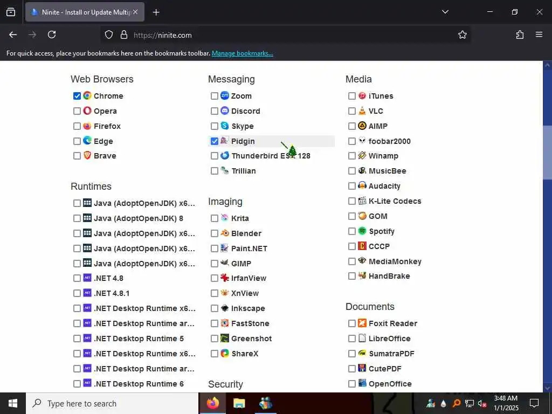Click the Skype app icon

(x=225, y=126)
